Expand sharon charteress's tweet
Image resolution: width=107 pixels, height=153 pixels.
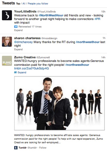tap(18, 49)
